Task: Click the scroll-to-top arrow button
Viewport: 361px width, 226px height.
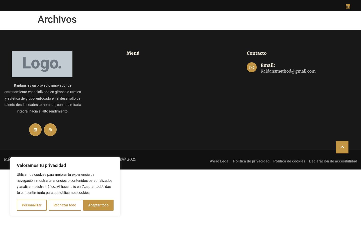Action: point(342,147)
